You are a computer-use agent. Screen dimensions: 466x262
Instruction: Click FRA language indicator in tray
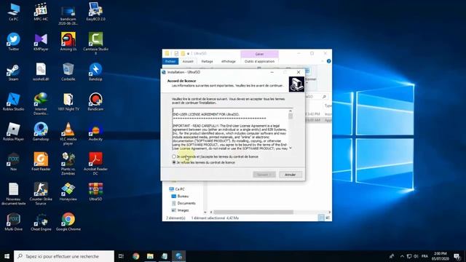click(x=424, y=256)
